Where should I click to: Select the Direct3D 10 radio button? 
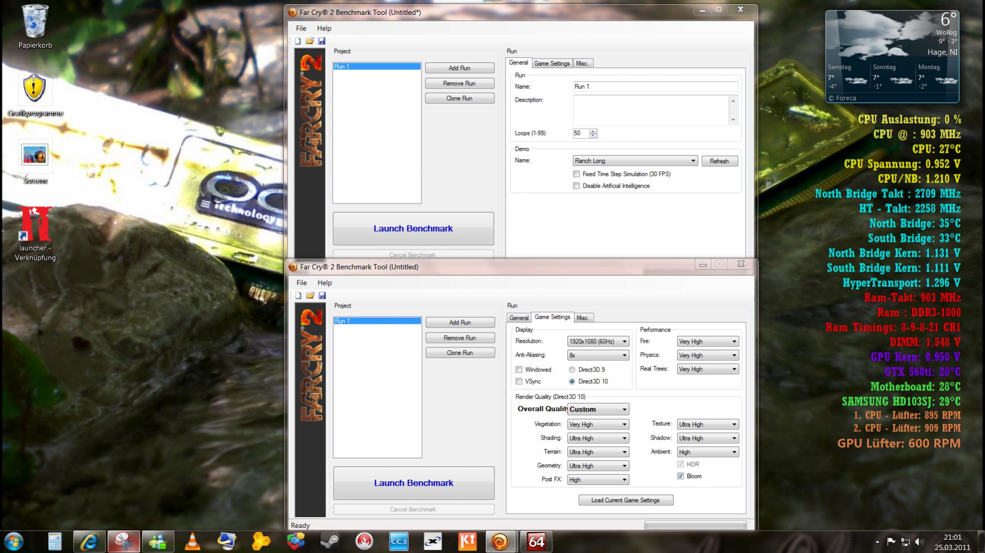(x=572, y=381)
